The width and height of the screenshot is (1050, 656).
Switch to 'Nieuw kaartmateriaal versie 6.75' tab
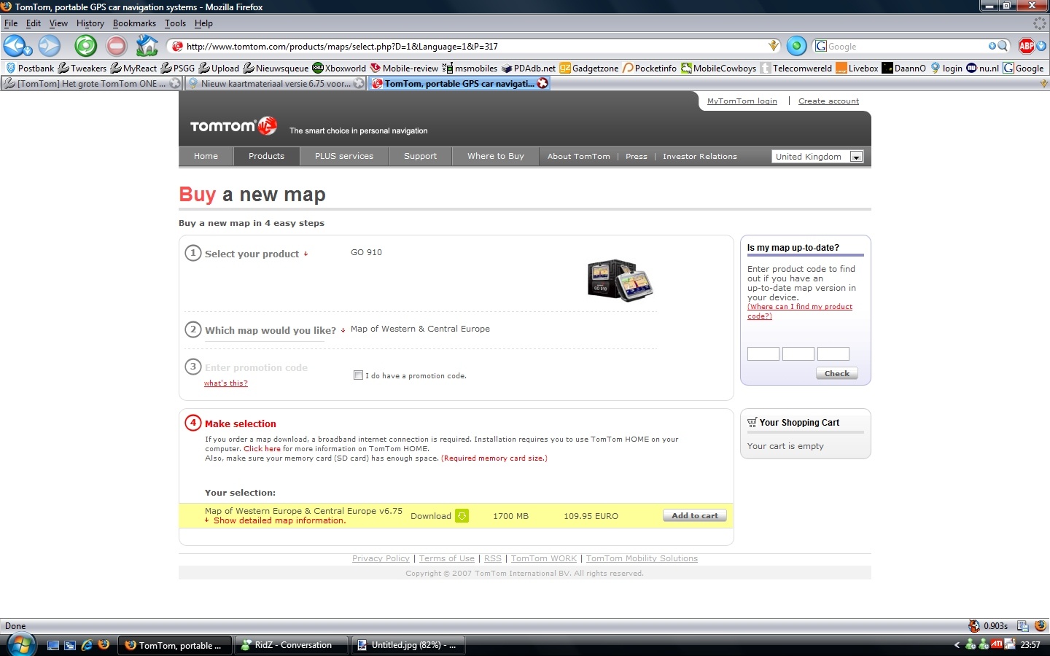point(276,84)
